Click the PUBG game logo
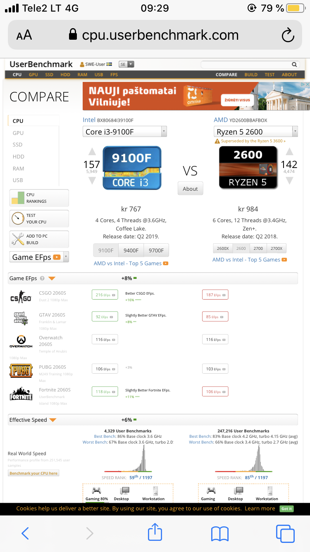Viewport: 310px width, 552px height. (x=21, y=370)
